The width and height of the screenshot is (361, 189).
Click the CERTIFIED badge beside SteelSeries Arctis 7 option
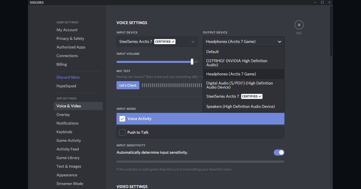[x=252, y=96]
